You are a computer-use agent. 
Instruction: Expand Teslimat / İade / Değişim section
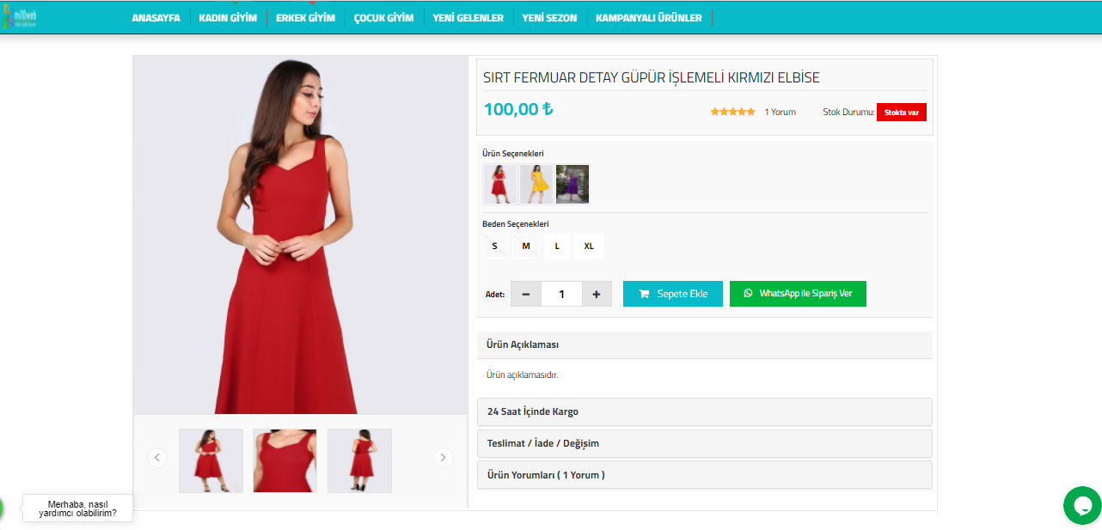[704, 443]
